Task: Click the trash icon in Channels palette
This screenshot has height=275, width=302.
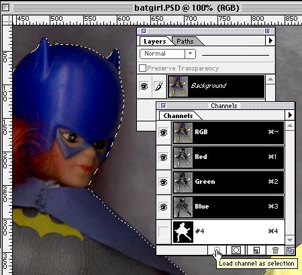Action: pyautogui.click(x=275, y=250)
